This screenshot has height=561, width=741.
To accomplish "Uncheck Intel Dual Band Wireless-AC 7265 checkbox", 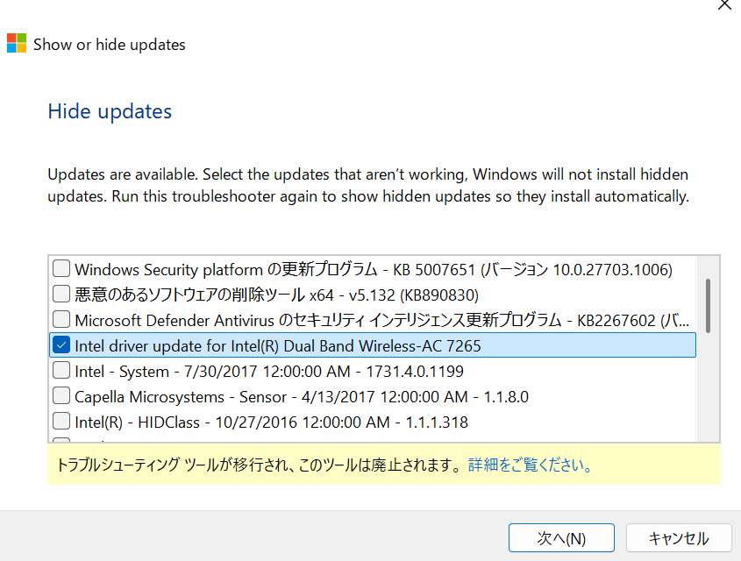I will (x=61, y=344).
